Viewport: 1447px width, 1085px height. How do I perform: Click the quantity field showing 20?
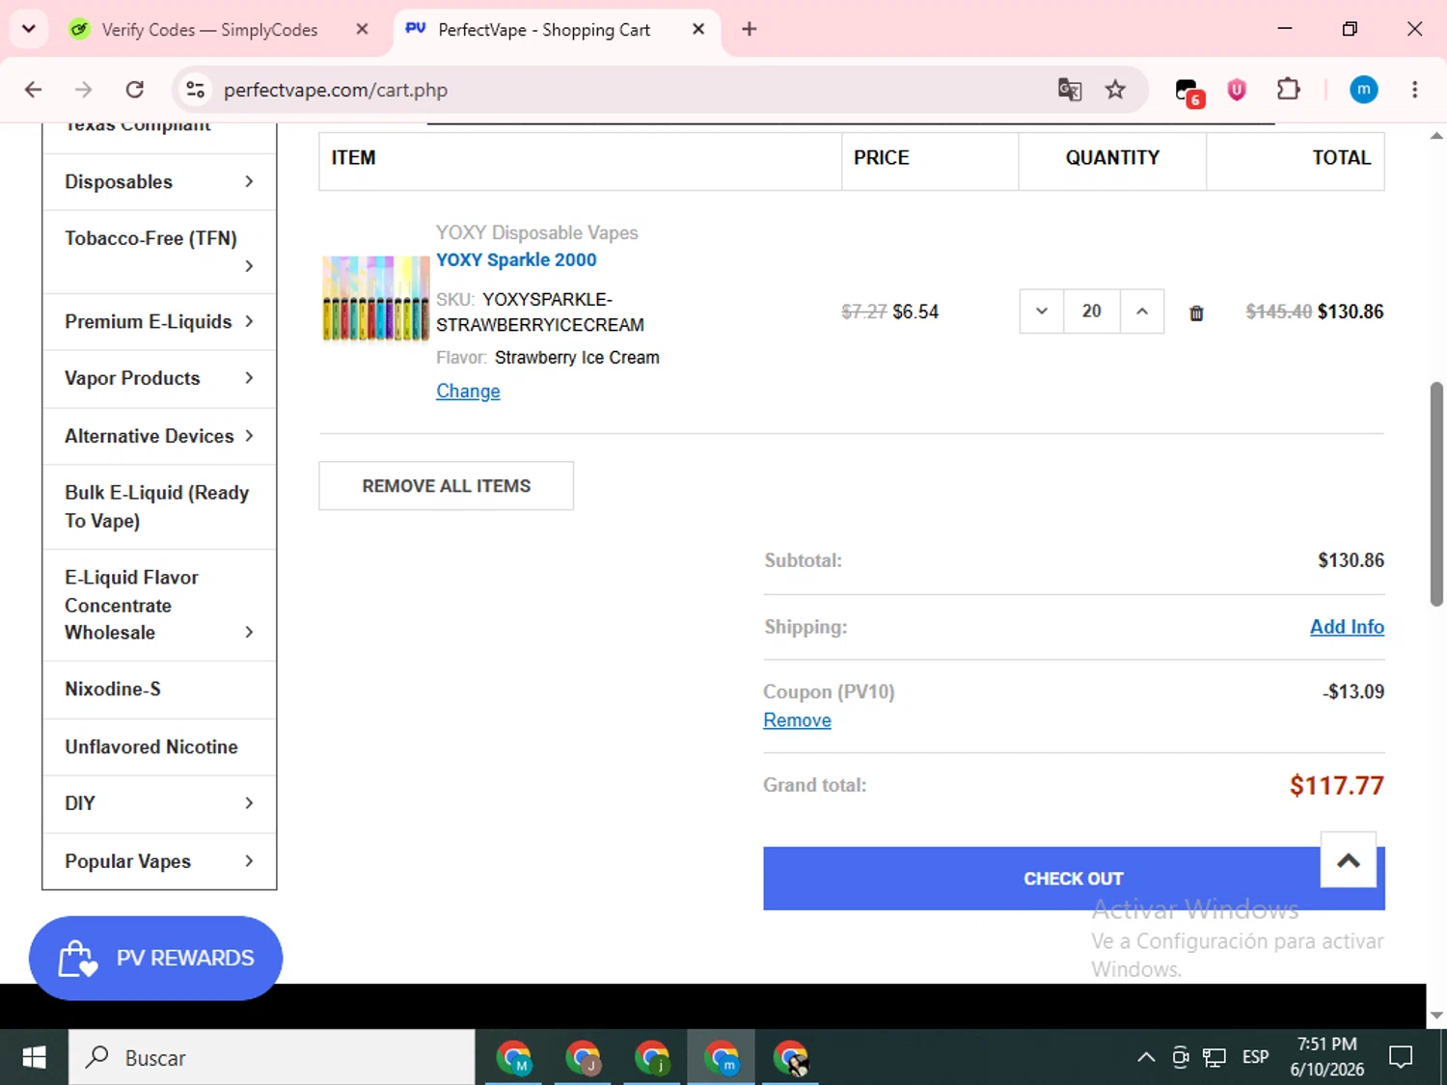(1092, 312)
